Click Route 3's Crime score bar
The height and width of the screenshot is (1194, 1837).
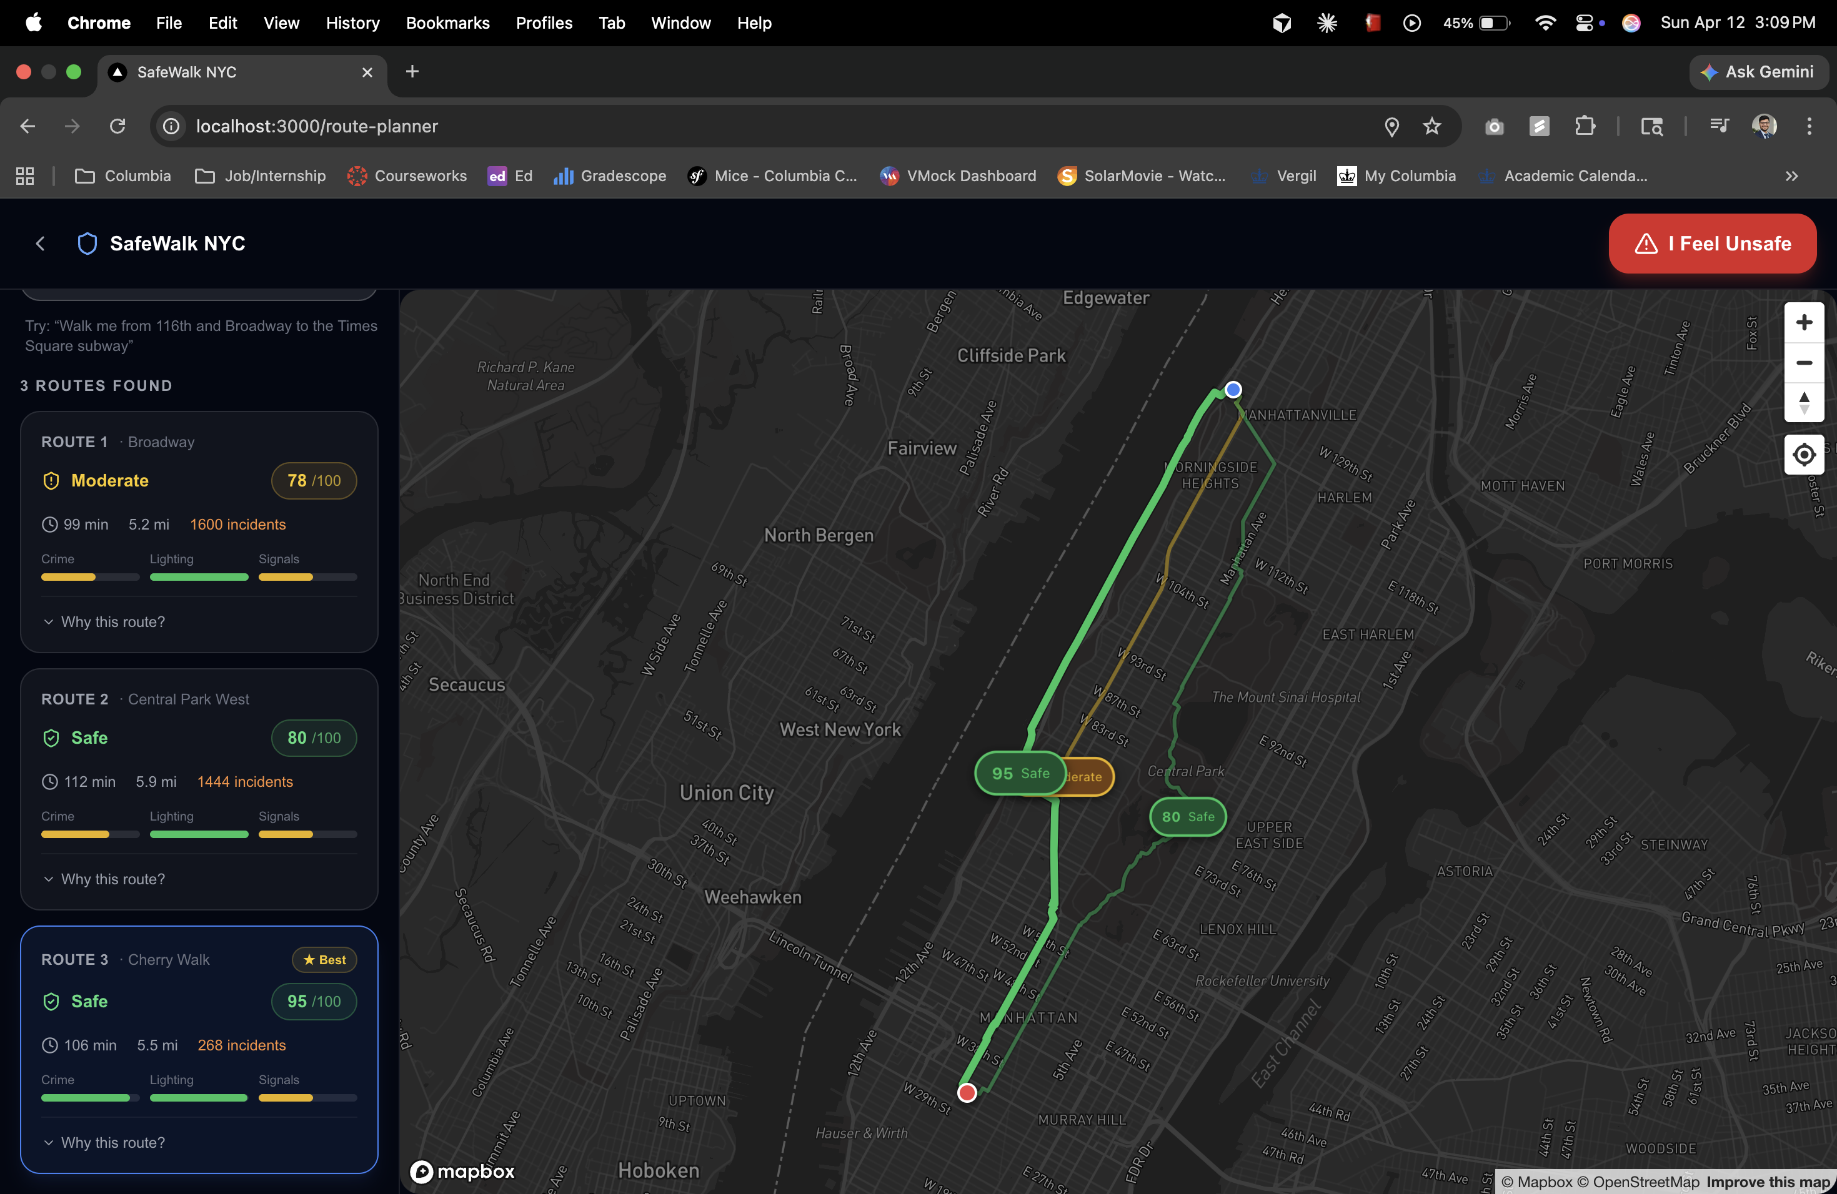click(x=89, y=1098)
